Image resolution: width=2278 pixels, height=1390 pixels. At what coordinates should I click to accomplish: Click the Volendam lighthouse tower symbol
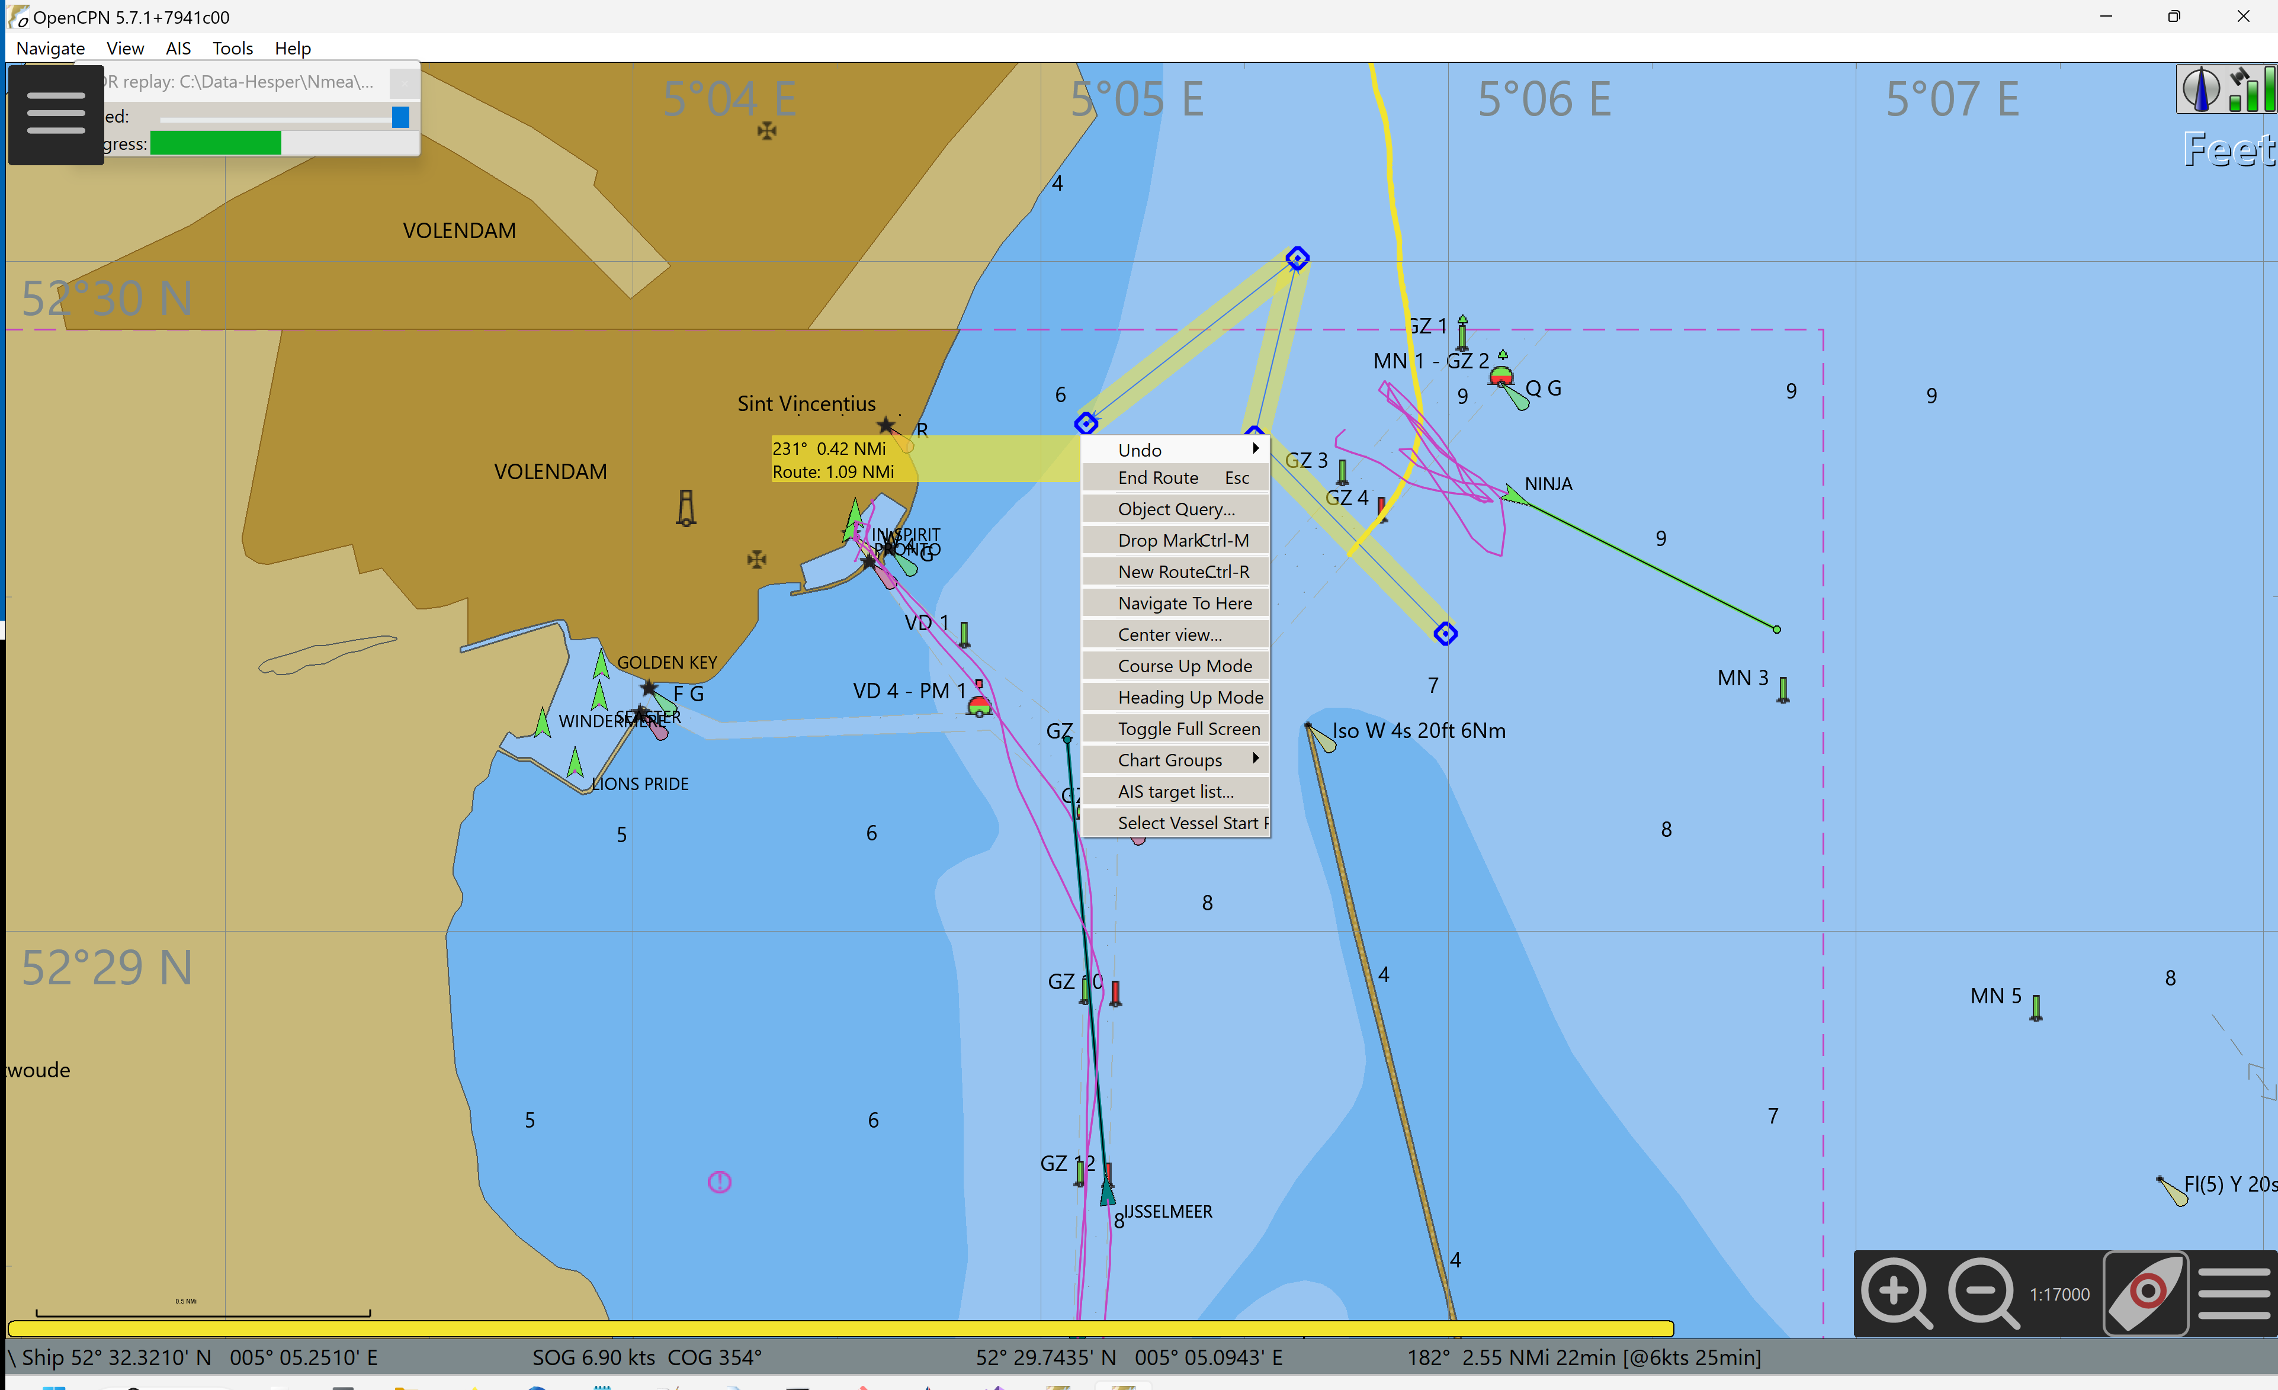tap(685, 508)
